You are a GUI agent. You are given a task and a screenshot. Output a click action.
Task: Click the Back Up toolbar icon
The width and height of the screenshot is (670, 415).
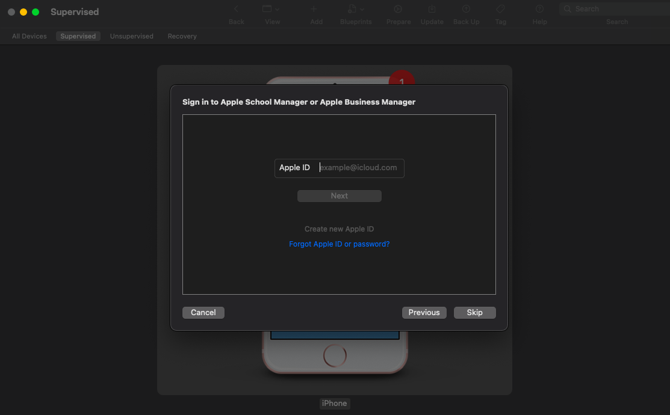(466, 9)
